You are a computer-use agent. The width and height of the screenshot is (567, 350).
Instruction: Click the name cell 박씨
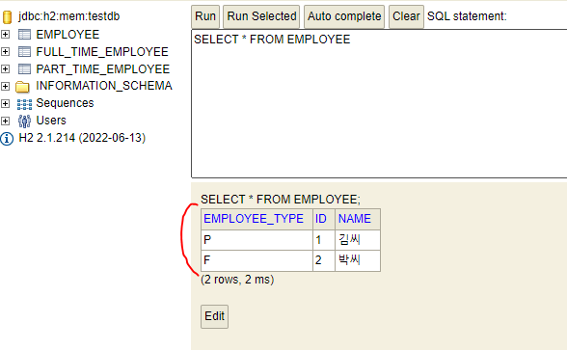tap(357, 260)
